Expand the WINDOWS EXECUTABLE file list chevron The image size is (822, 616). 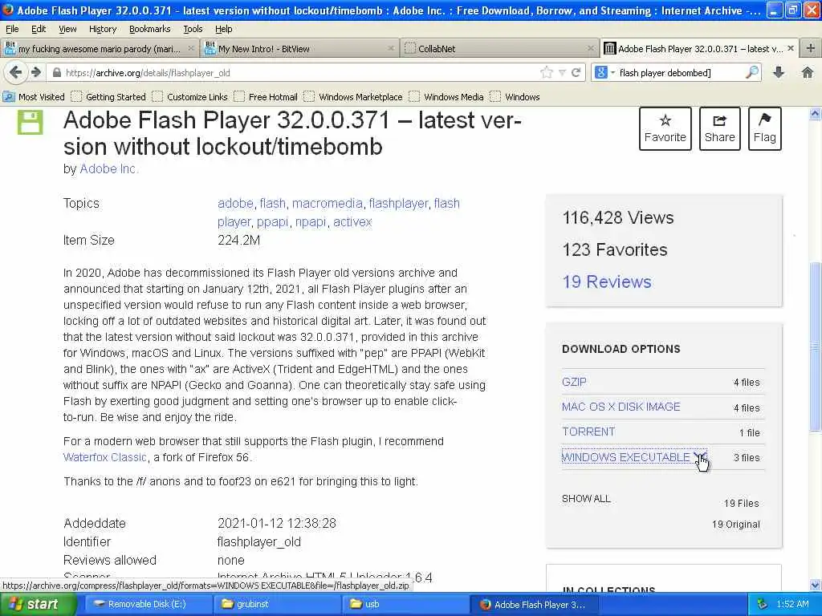[699, 457]
